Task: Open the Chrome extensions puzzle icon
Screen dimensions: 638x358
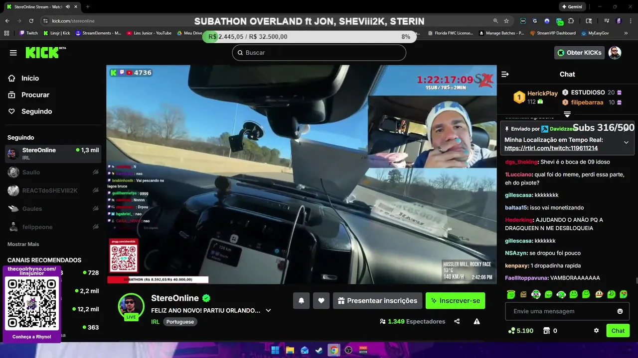Action: [571, 21]
